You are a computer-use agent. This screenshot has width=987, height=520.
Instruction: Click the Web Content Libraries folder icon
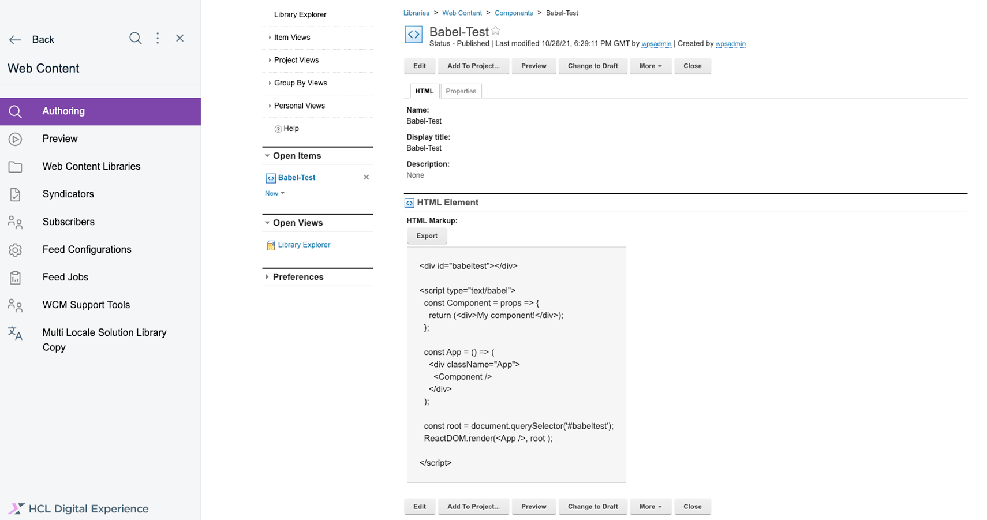[x=16, y=167]
